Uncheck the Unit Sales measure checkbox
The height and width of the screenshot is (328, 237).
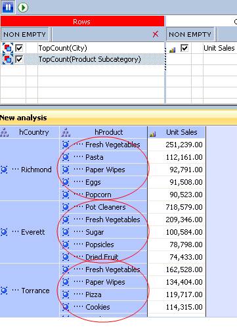pos(184,48)
